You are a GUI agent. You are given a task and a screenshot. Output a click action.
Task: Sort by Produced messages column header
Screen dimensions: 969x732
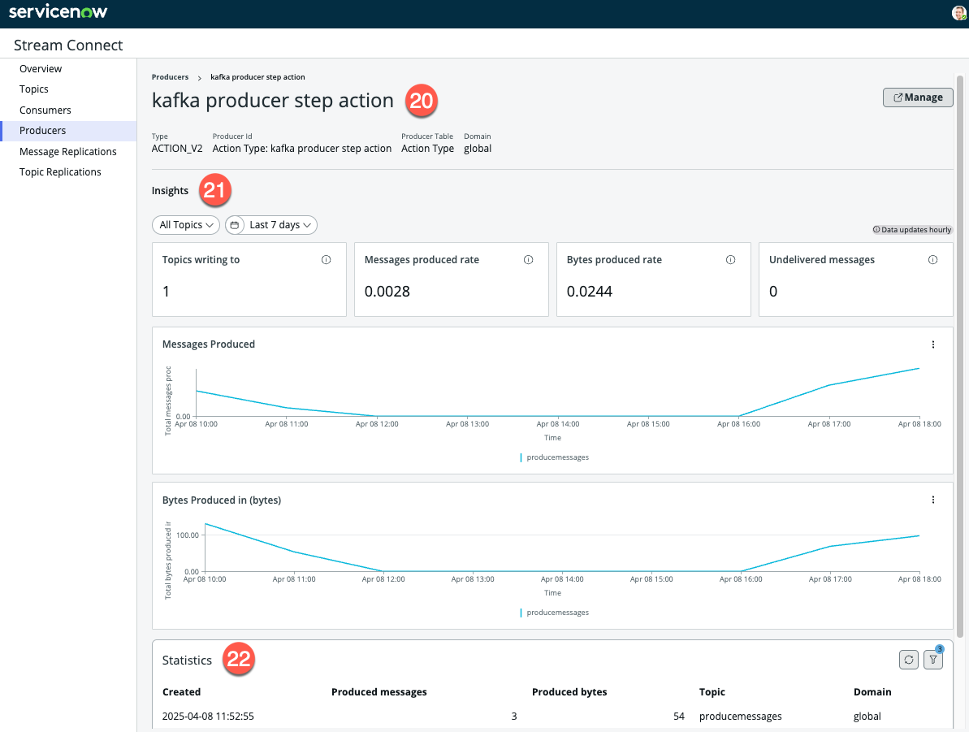(x=379, y=692)
